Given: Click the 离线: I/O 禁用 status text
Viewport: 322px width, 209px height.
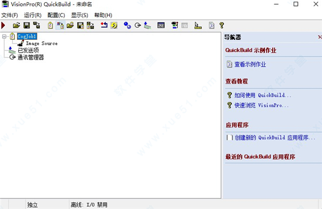Looking at the screenshot, I should [89, 205].
